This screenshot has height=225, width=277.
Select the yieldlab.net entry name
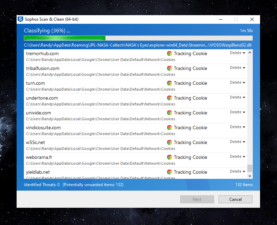click(x=38, y=172)
